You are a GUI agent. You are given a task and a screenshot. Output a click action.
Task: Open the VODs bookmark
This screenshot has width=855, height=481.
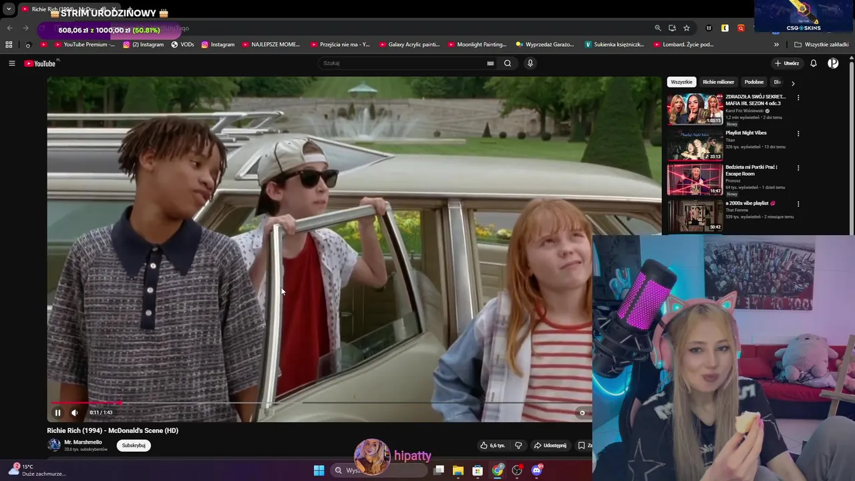pos(182,45)
